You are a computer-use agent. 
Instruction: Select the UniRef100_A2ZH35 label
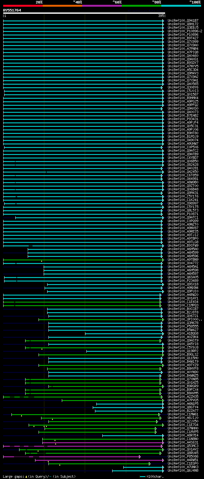[x=183, y=397]
